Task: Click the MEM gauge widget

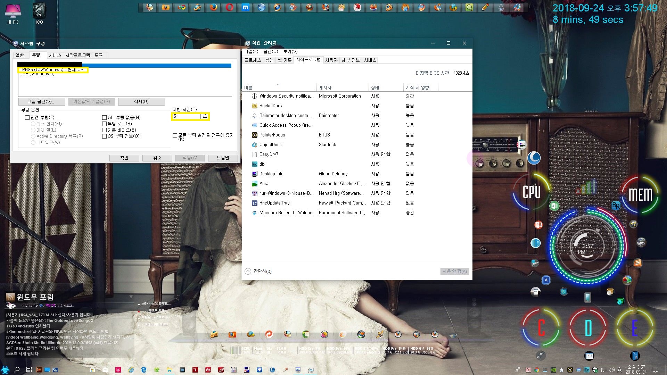Action: pyautogui.click(x=640, y=194)
